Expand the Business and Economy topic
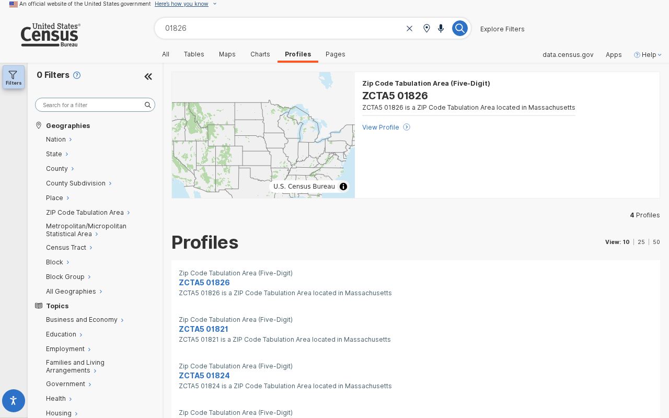Viewport: 669px width, 418px height. (x=85, y=320)
